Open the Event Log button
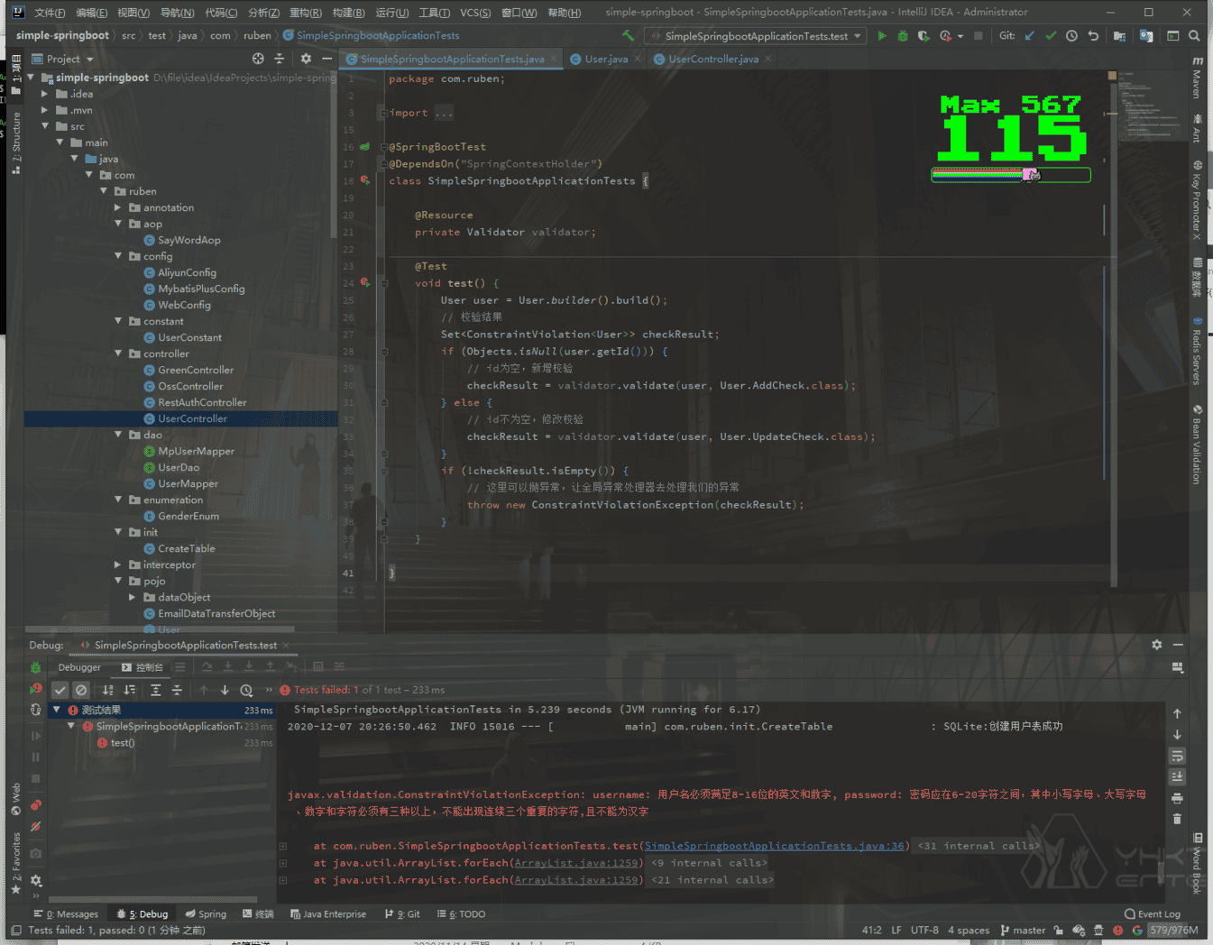Image resolution: width=1213 pixels, height=945 pixels. tap(1152, 913)
